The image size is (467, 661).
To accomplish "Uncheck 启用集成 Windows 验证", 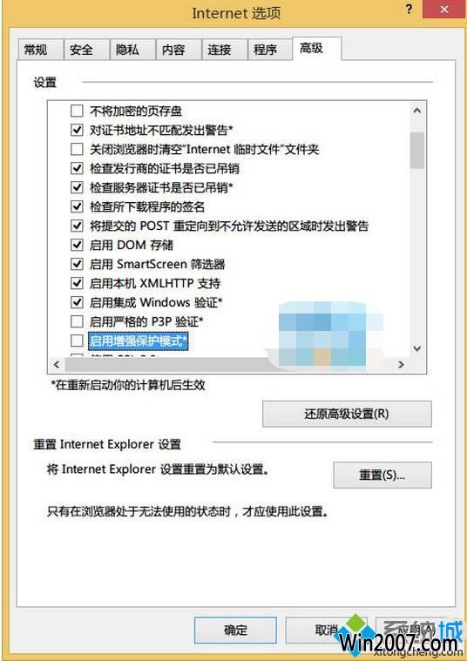I will coord(77,302).
